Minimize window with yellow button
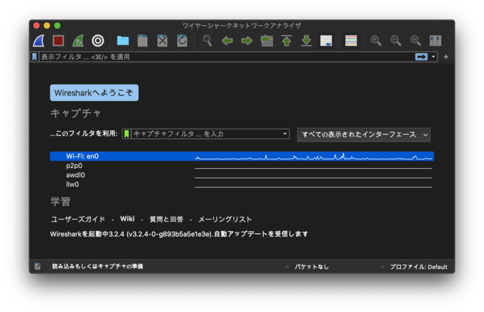This screenshot has height=312, width=484. (x=47, y=25)
